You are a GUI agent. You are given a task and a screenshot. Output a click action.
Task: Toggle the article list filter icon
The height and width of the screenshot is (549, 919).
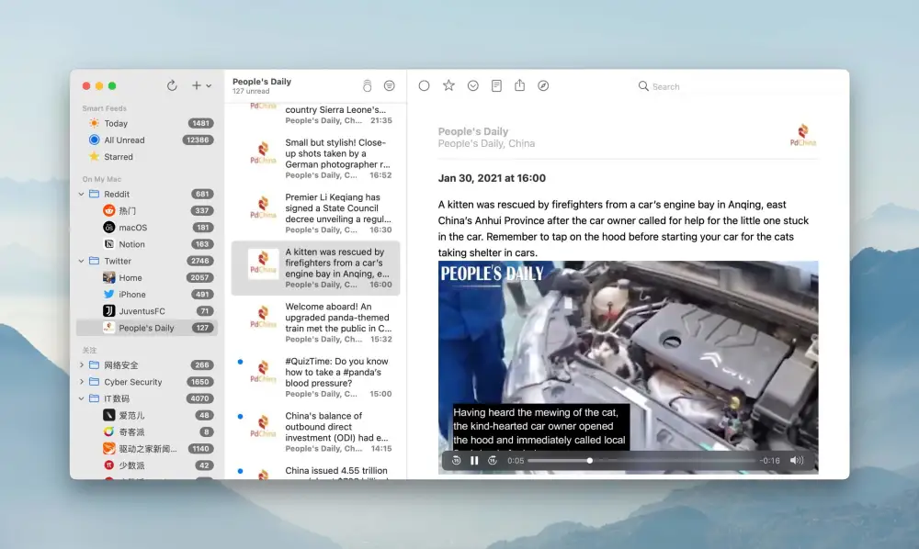pyautogui.click(x=389, y=85)
